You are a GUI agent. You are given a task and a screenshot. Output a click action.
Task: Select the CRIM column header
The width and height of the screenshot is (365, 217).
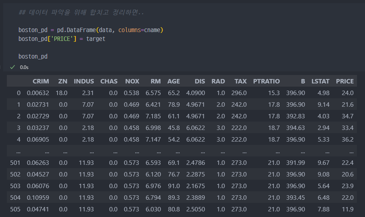click(x=41, y=81)
